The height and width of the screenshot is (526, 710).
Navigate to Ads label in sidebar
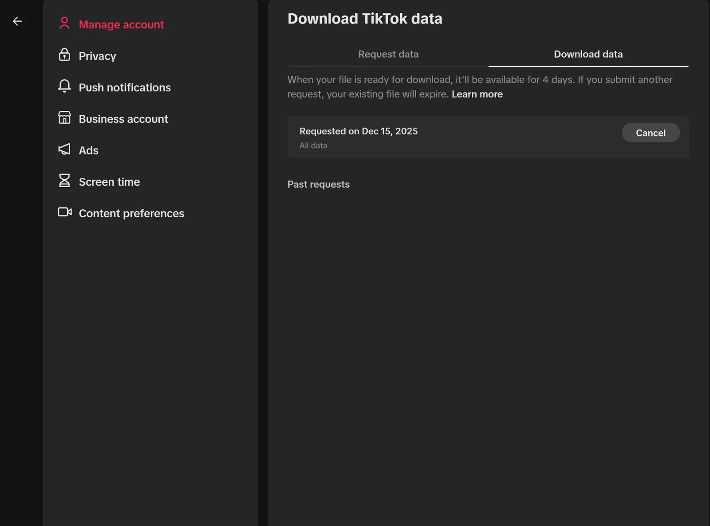tap(89, 151)
